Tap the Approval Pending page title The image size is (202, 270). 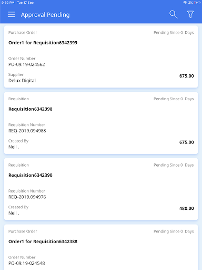[45, 15]
